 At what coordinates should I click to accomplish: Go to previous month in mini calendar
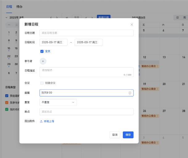click(51, 18)
